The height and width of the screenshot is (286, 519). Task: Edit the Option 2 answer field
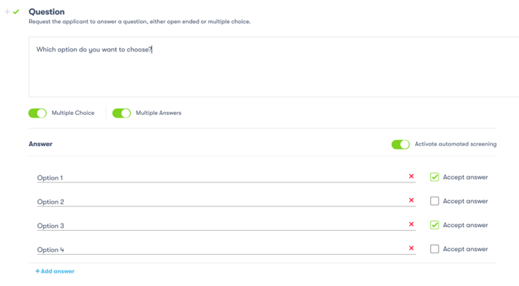[220, 202]
